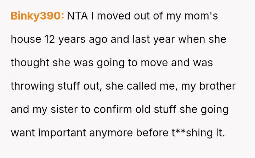Click the word "ago" in the comment
This screenshot has width=255, height=158.
coord(98,39)
